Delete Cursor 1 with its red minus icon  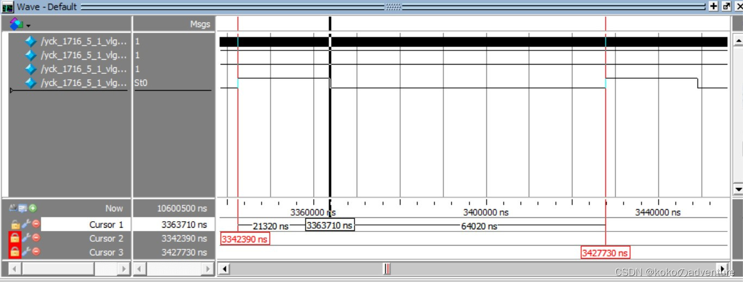pos(36,224)
